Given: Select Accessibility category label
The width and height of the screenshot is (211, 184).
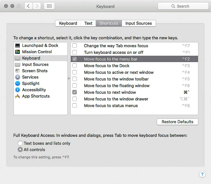Looking at the screenshot, I should coord(34,90).
